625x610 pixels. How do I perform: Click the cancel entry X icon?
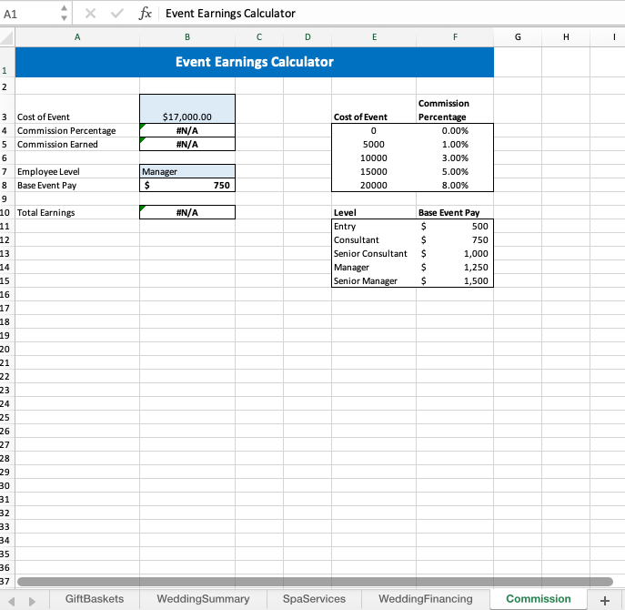(x=90, y=14)
